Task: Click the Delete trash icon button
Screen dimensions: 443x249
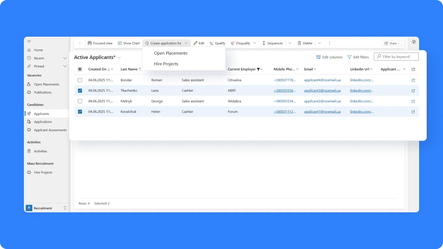Action: [300, 43]
